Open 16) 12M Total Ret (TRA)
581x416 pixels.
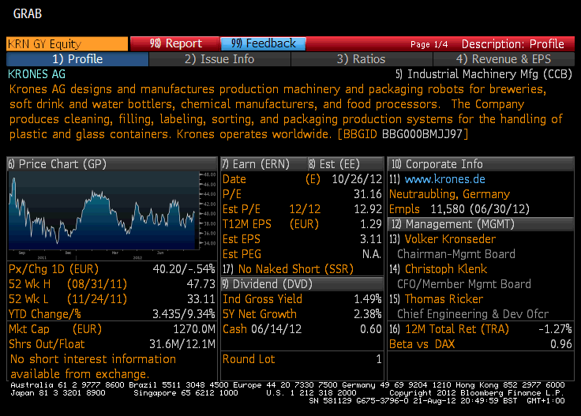click(x=449, y=329)
